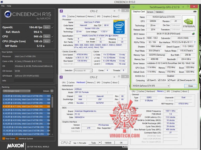Image resolution: width=201 pixels, height=150 pixels.
Task: Switch to Mainboard tab in top CPU-Z window
Action: point(81,16)
